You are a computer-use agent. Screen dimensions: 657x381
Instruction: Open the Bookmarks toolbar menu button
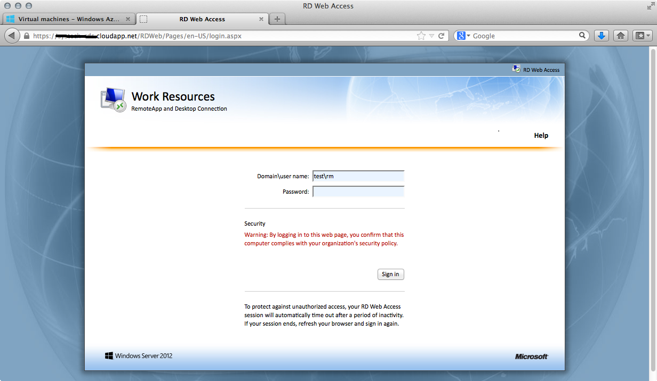[642, 36]
